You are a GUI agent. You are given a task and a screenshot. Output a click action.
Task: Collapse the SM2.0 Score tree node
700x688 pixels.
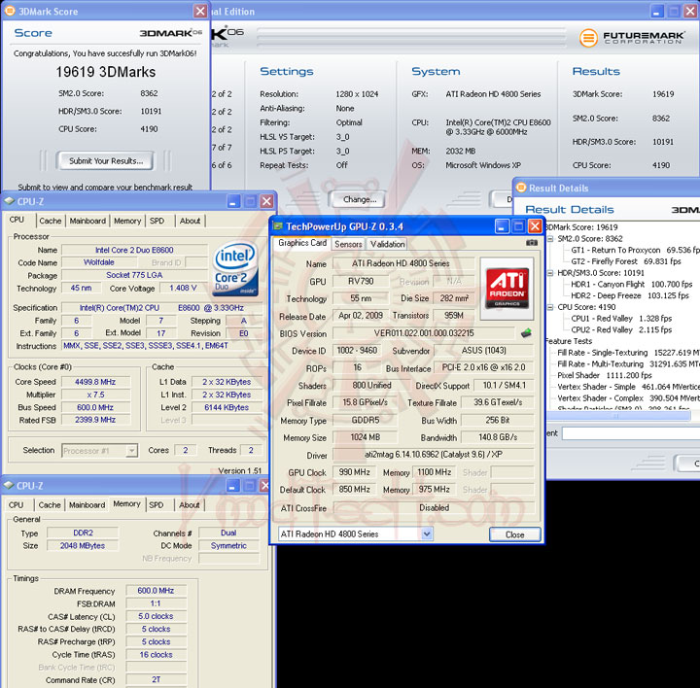(x=550, y=239)
